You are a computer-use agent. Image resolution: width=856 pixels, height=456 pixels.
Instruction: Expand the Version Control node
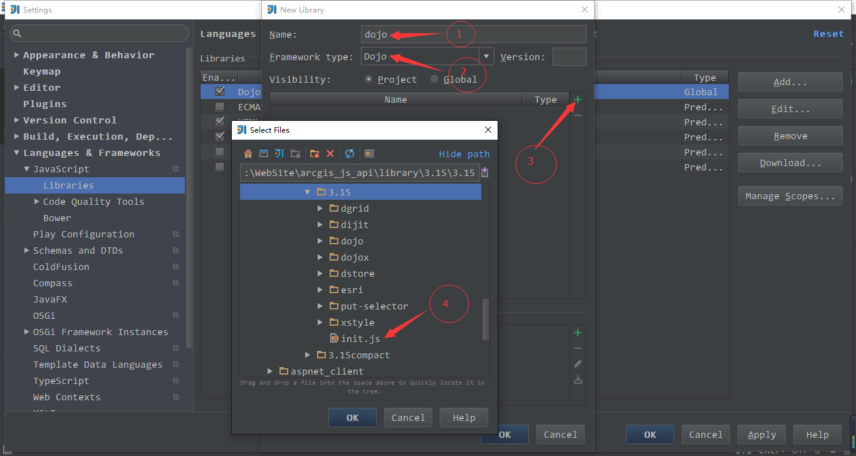tap(16, 120)
